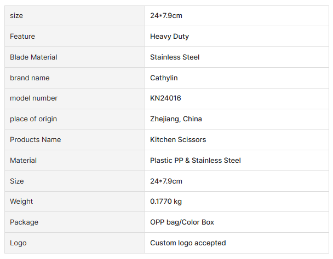
Task: Click the 'Feature' label cell
Action: [22, 37]
